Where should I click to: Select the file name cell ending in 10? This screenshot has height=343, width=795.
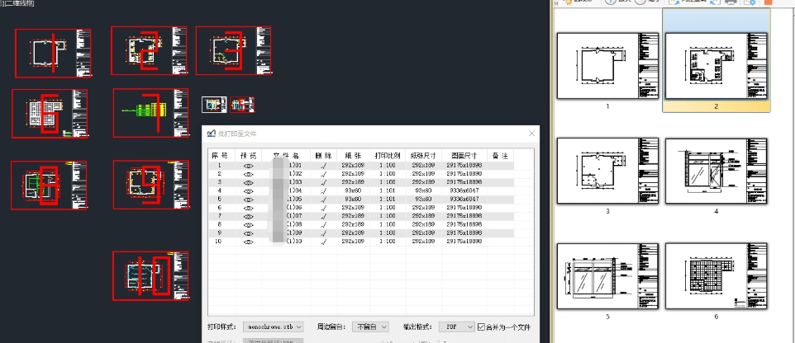pos(286,242)
